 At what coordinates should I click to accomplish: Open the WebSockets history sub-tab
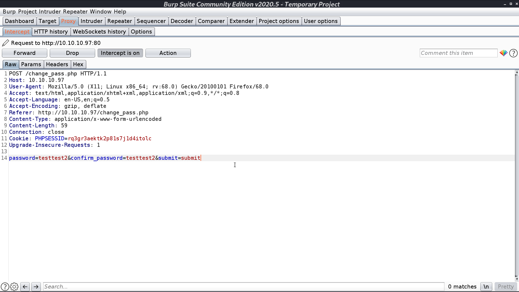pos(99,32)
